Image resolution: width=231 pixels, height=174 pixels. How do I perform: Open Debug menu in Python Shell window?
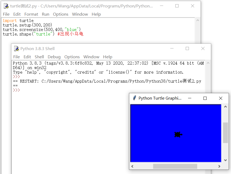(x=54, y=57)
